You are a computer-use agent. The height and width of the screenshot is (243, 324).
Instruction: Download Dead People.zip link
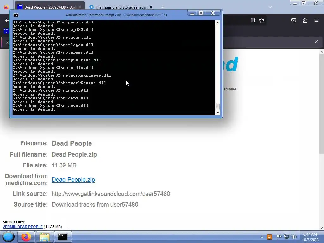click(x=73, y=180)
